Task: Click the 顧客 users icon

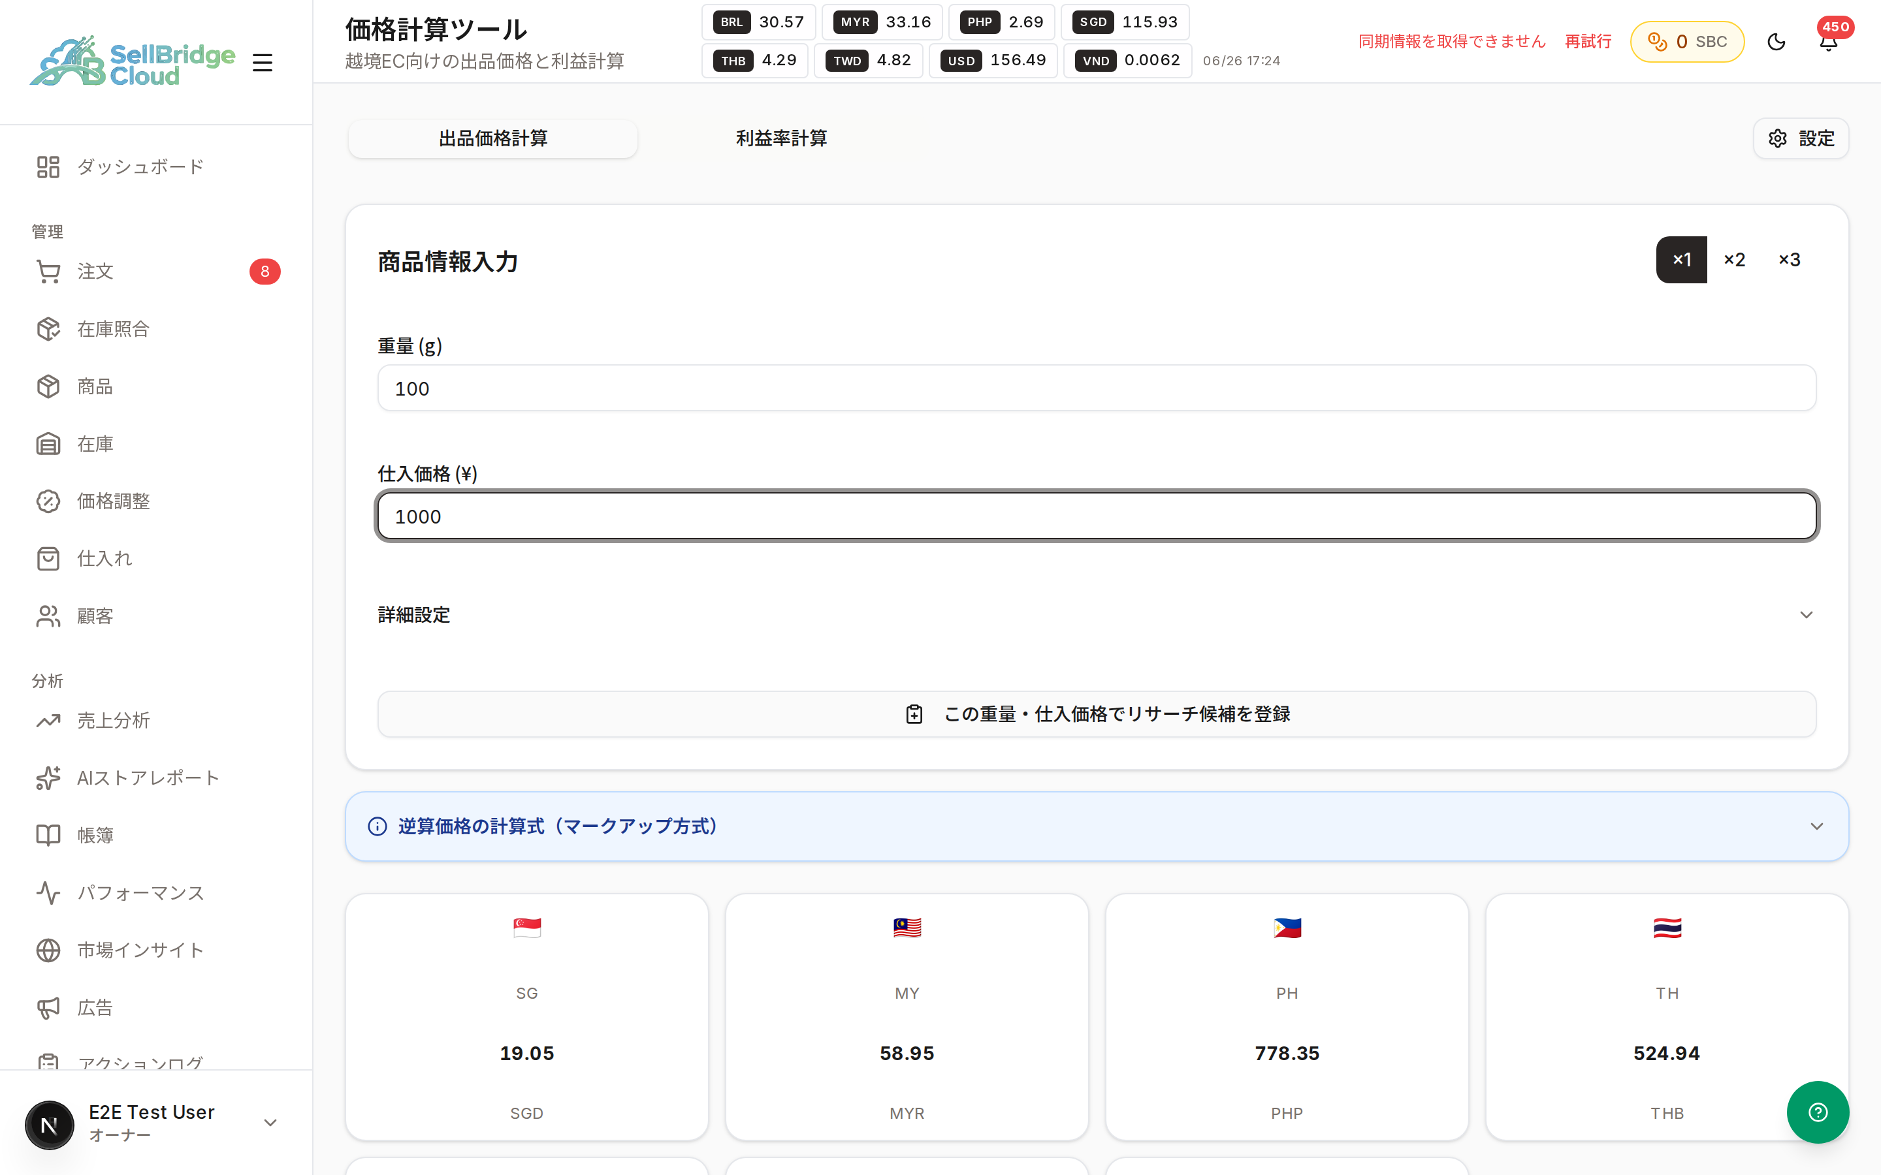Action: [48, 616]
